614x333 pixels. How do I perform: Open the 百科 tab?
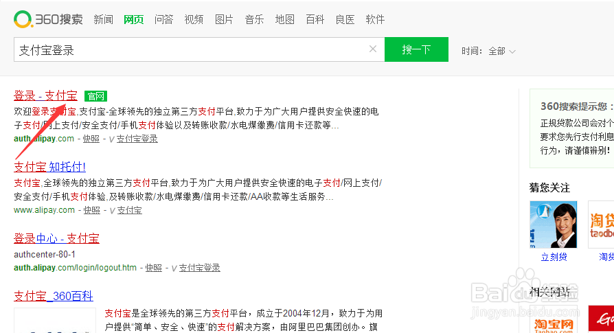pyautogui.click(x=315, y=19)
